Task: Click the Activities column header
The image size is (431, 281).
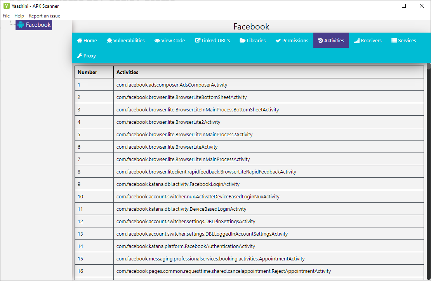Action: [x=269, y=72]
